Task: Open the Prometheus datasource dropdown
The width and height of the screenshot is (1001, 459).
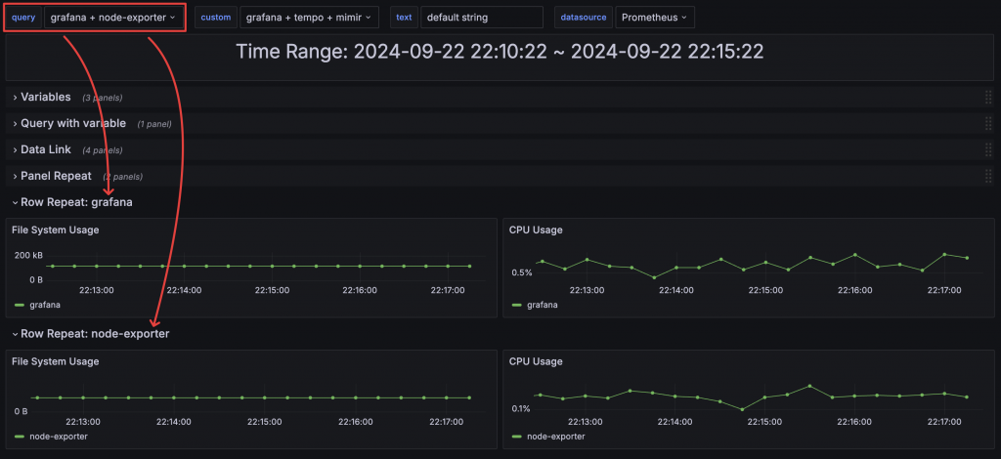Action: (x=654, y=18)
